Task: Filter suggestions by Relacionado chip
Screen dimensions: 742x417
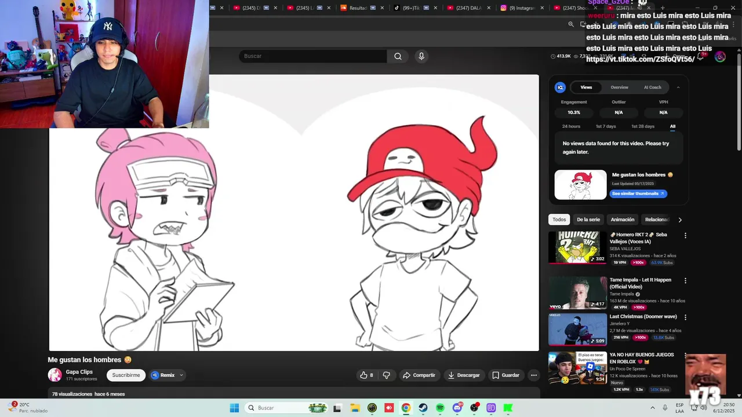Action: [657, 220]
